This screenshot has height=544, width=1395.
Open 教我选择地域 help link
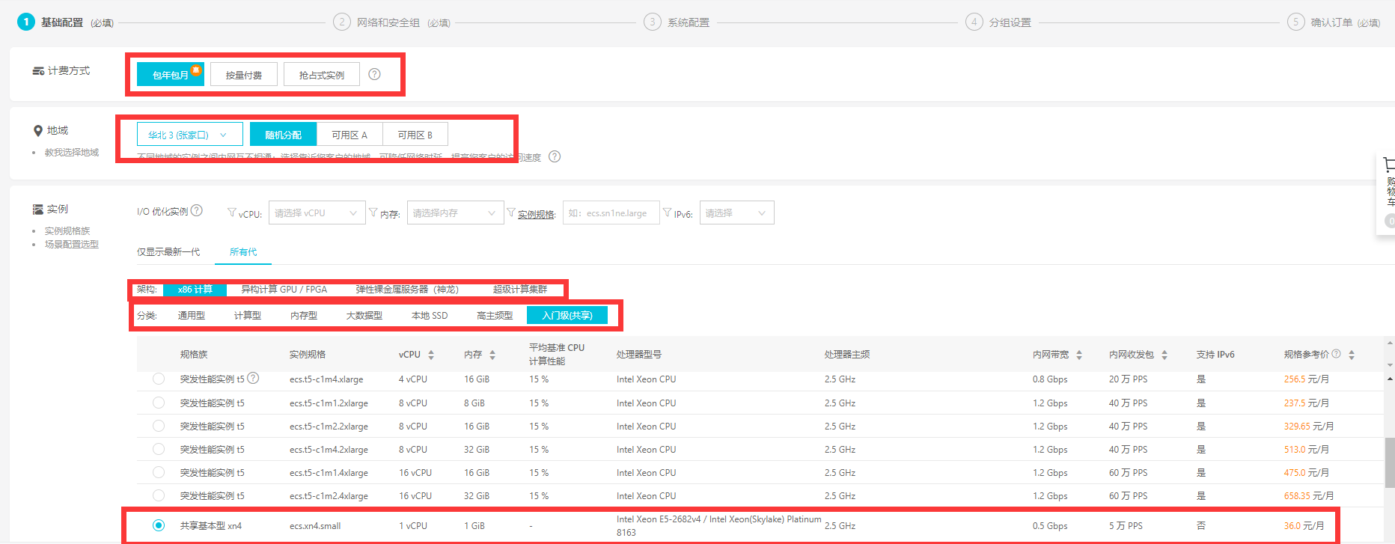click(x=72, y=152)
